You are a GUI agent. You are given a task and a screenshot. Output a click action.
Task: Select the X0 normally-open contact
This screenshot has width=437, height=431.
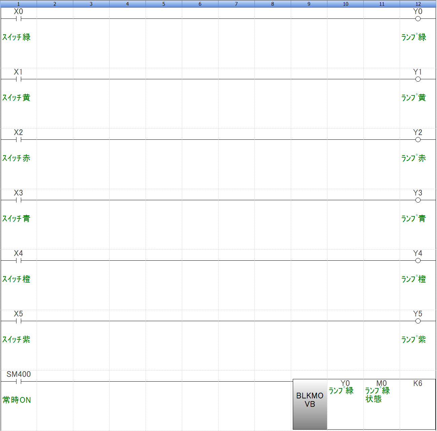pos(18,19)
